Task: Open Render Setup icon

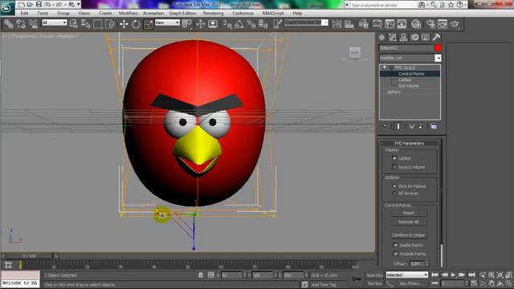Action: (x=430, y=23)
